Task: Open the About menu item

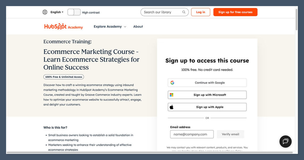Action: click(x=138, y=26)
